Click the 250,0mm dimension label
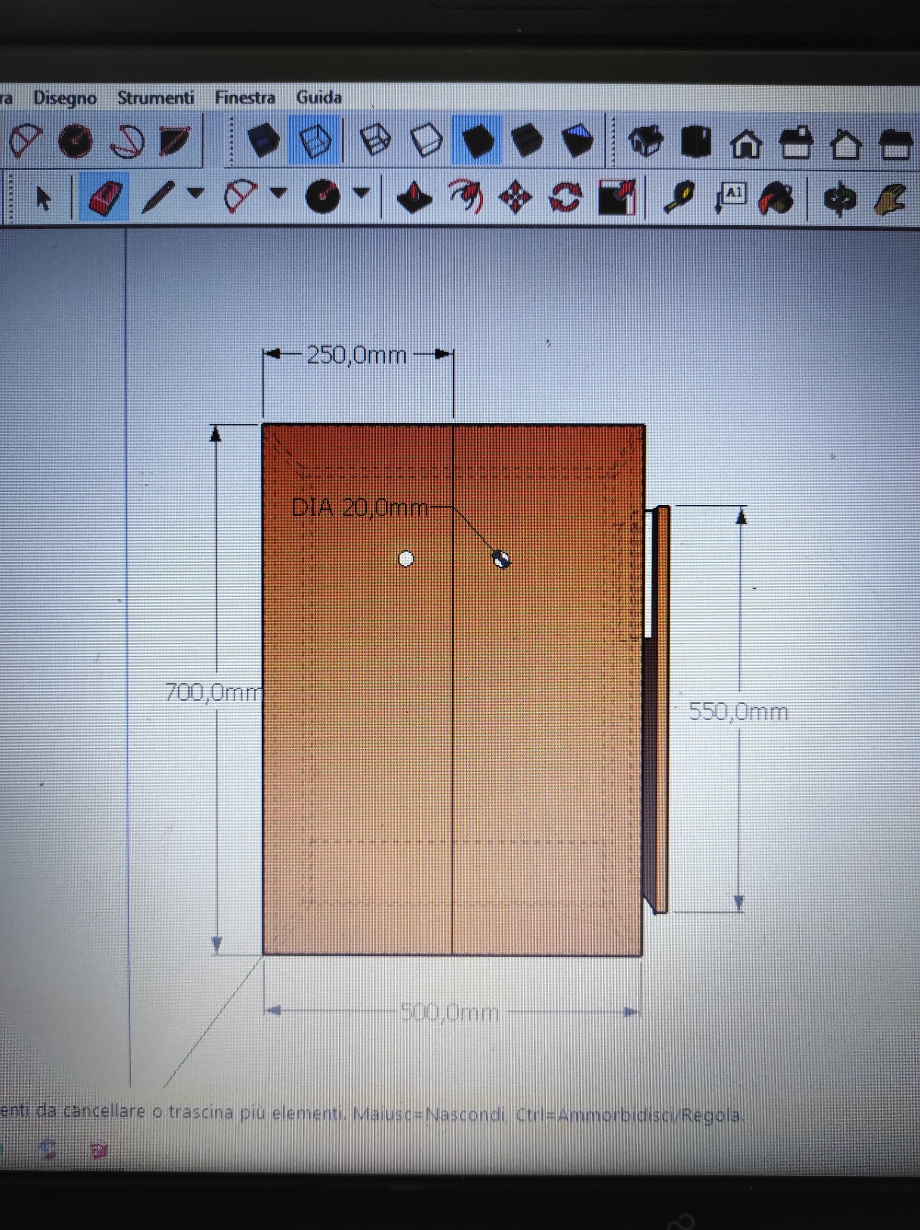The width and height of the screenshot is (920, 1230). pyautogui.click(x=356, y=355)
